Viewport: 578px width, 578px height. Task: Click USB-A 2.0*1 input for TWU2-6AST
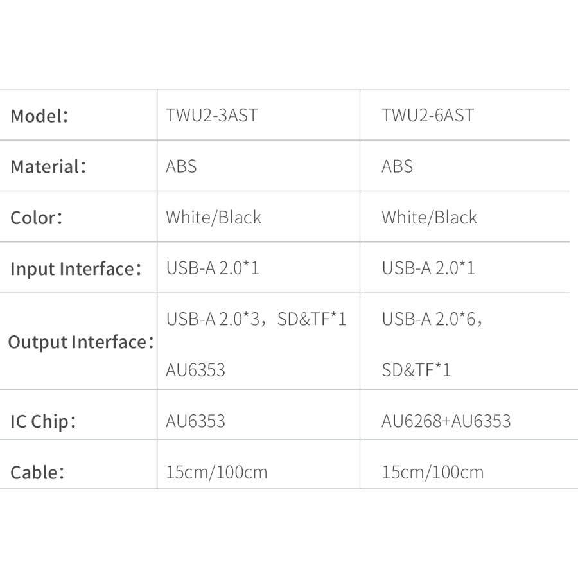point(428,268)
